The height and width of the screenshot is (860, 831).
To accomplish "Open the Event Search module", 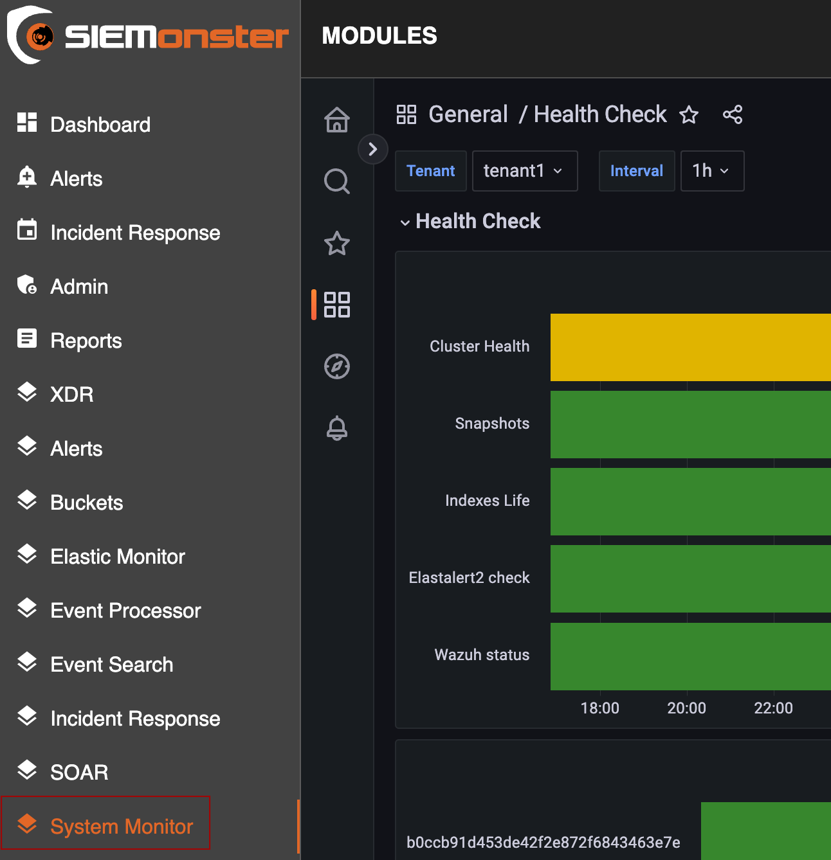I will [x=112, y=664].
